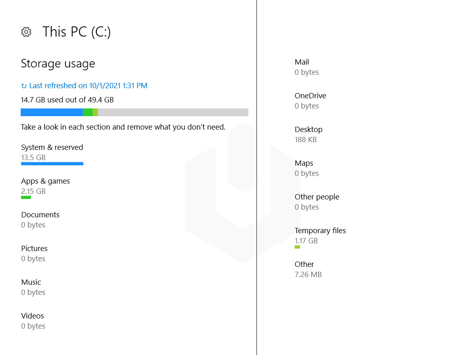
Task: Open the Apps & games category
Action: pos(45,181)
